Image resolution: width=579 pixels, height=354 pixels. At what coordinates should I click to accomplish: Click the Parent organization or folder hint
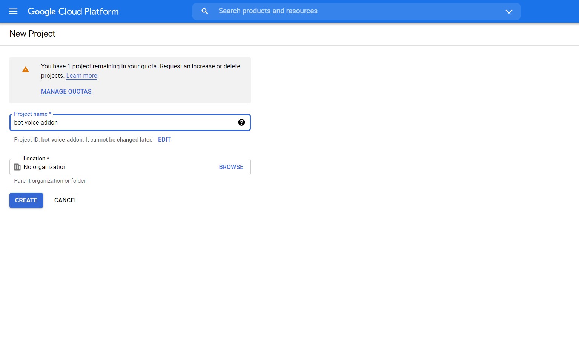click(x=50, y=181)
